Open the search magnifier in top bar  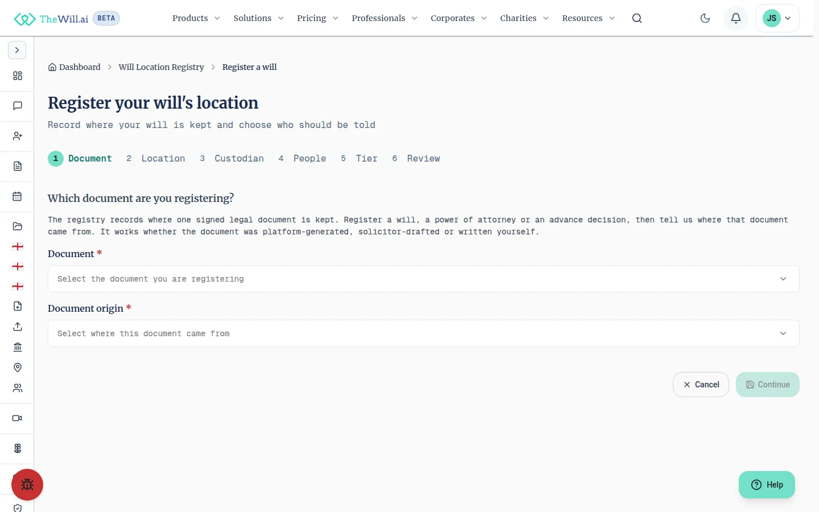pyautogui.click(x=637, y=18)
